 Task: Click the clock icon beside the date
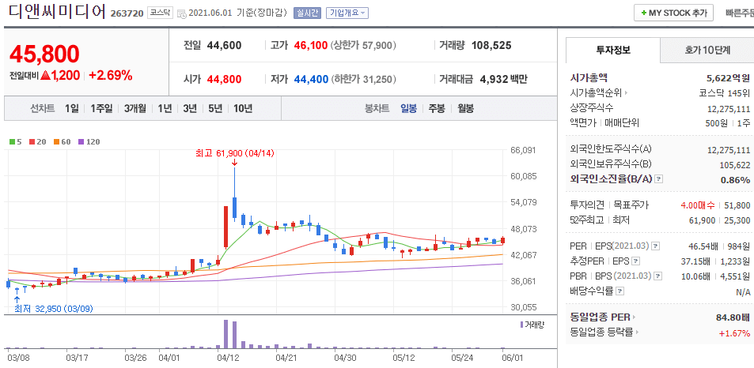click(182, 13)
